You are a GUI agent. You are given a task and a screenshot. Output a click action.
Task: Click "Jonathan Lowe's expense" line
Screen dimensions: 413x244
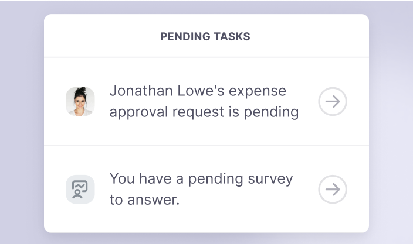pos(198,91)
